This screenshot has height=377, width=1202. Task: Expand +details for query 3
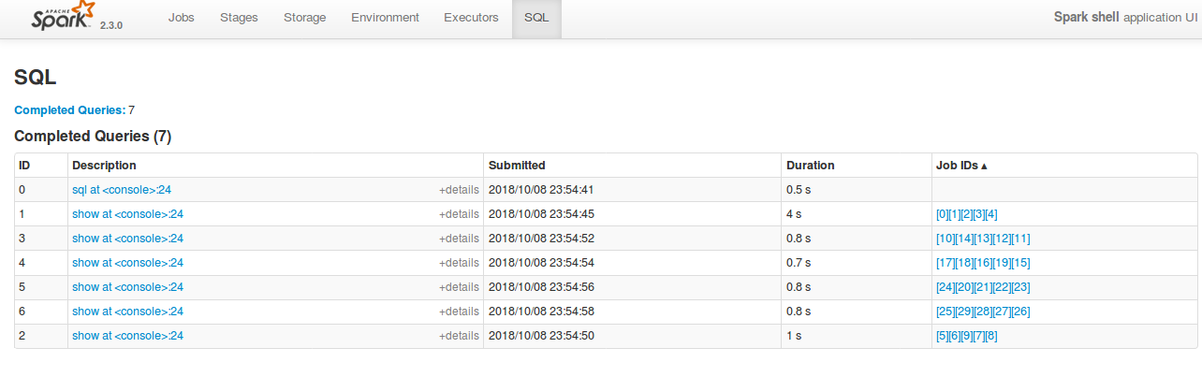point(459,239)
